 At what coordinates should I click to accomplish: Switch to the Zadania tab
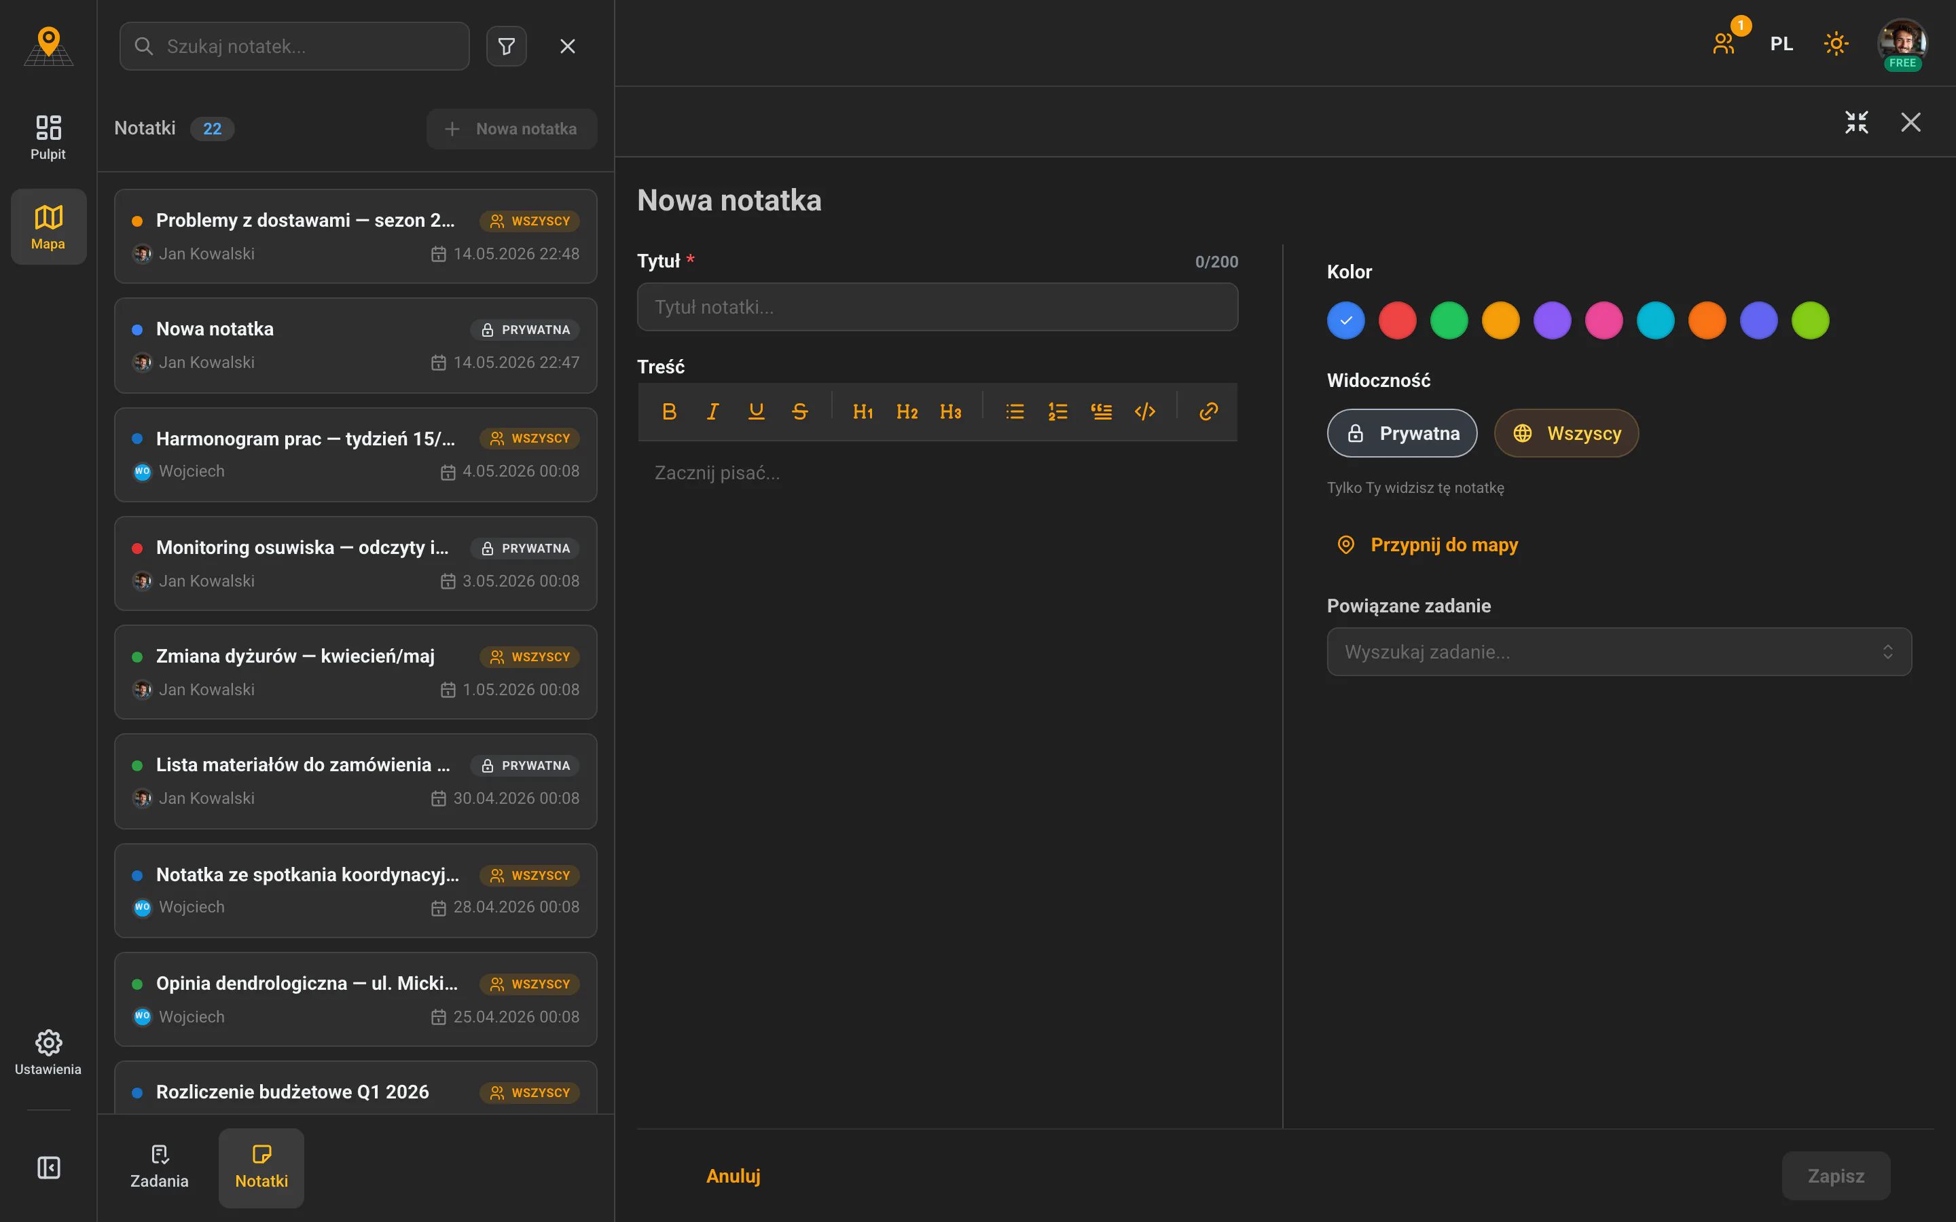coord(159,1167)
